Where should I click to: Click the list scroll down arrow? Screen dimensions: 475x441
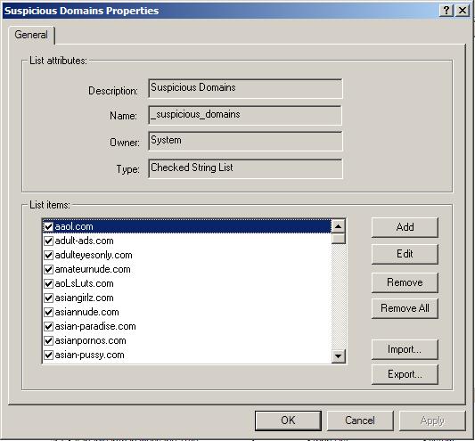click(339, 355)
